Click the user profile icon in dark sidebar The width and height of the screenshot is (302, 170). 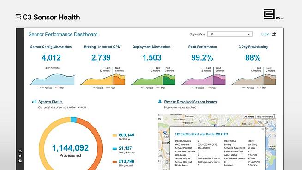(20, 156)
